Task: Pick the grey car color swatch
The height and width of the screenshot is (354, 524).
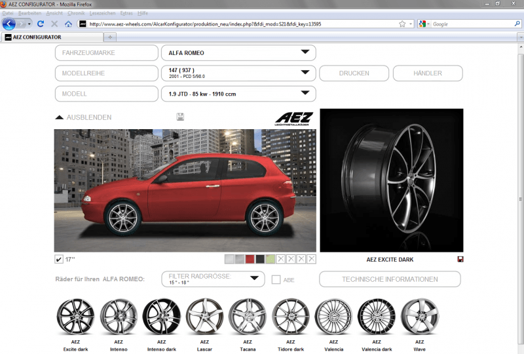Action: point(240,259)
